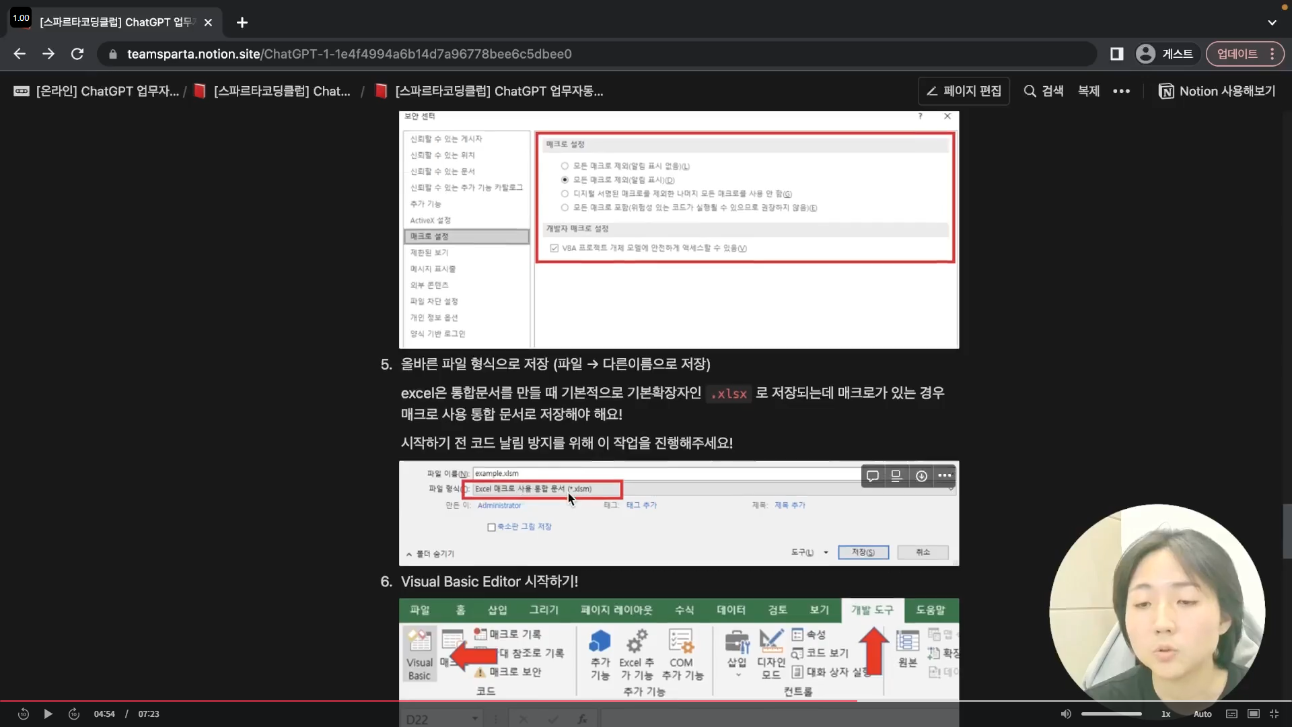Reload the Notion page
This screenshot has height=727, width=1292.
77,54
